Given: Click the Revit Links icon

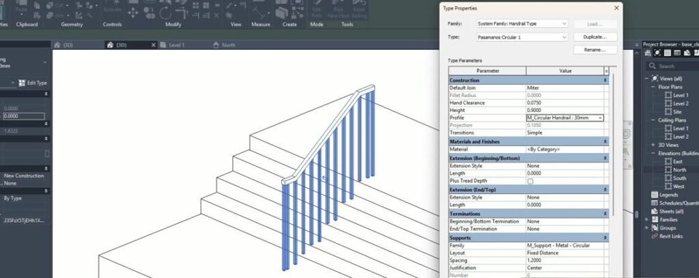Looking at the screenshot, I should pos(655,236).
